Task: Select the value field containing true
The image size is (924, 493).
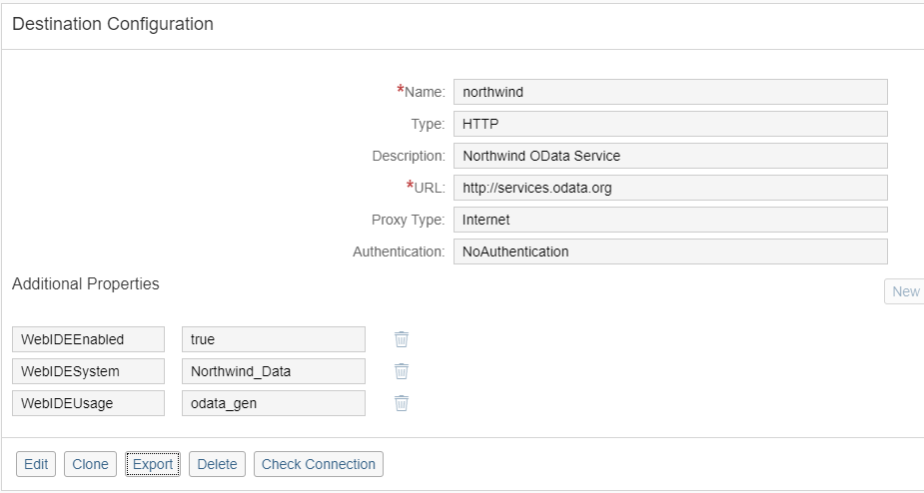Action: pyautogui.click(x=274, y=339)
